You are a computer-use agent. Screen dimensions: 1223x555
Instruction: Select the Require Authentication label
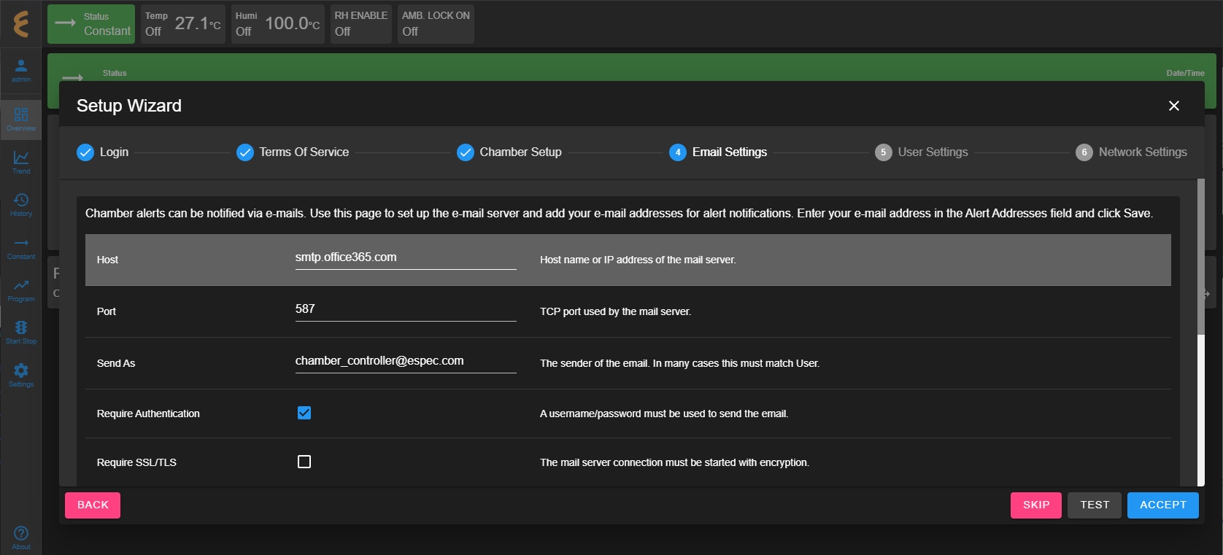[x=148, y=414]
